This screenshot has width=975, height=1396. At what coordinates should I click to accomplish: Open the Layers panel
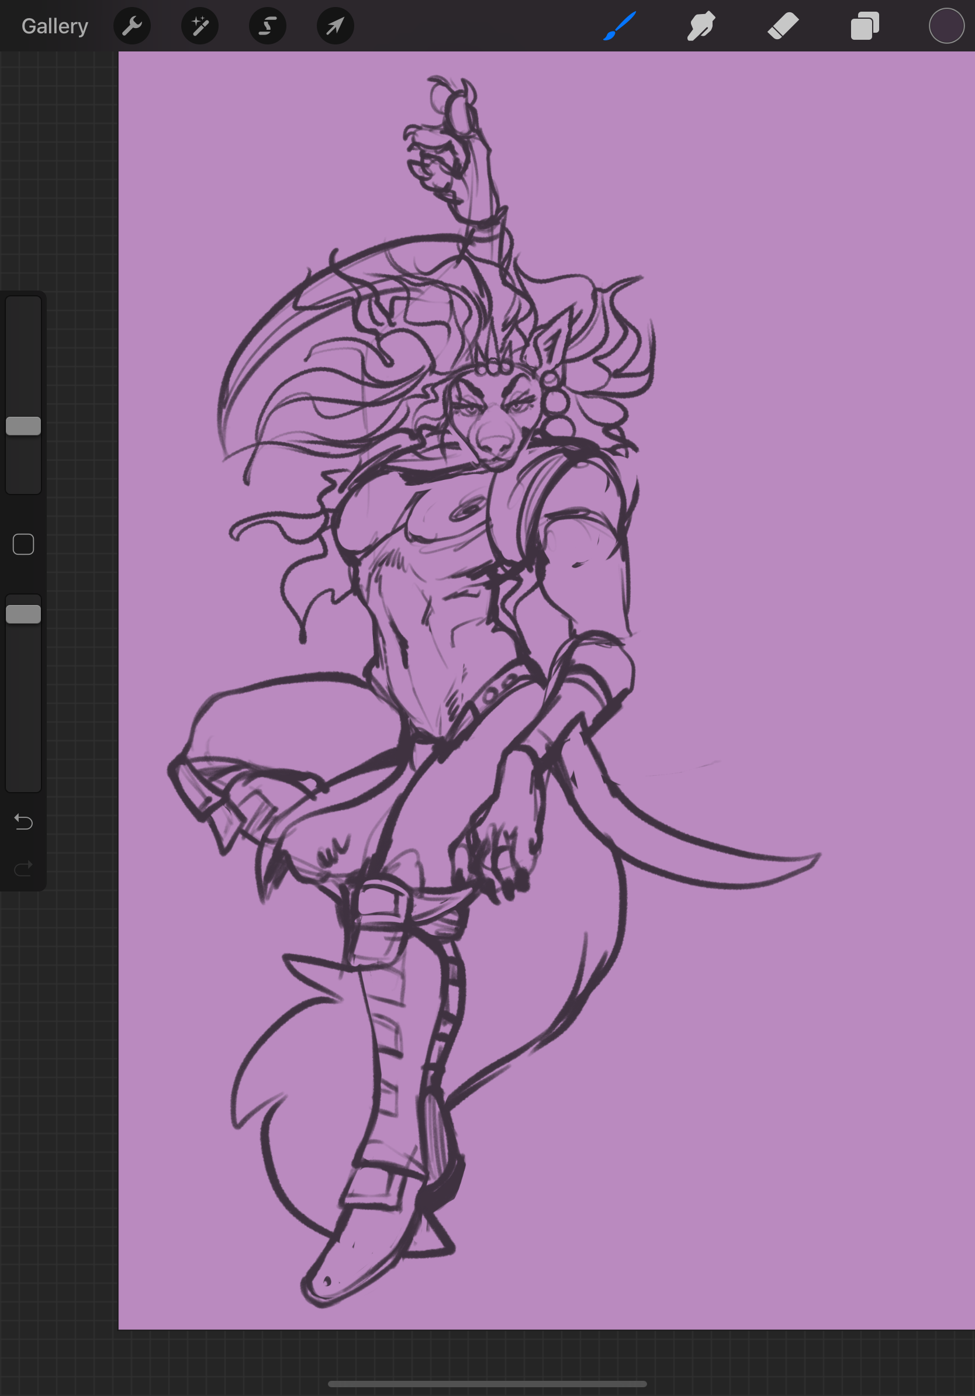point(865,26)
